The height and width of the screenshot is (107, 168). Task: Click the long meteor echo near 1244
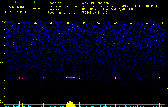pos(71,78)
